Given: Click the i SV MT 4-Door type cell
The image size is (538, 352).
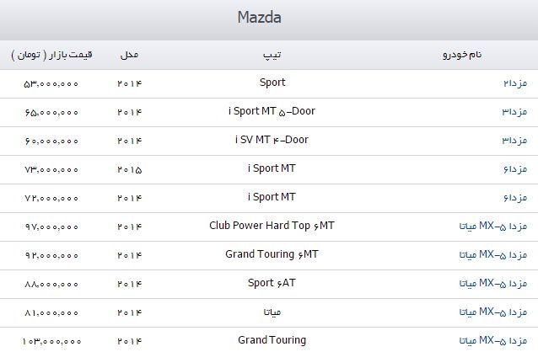Looking at the screenshot, I should tap(272, 140).
